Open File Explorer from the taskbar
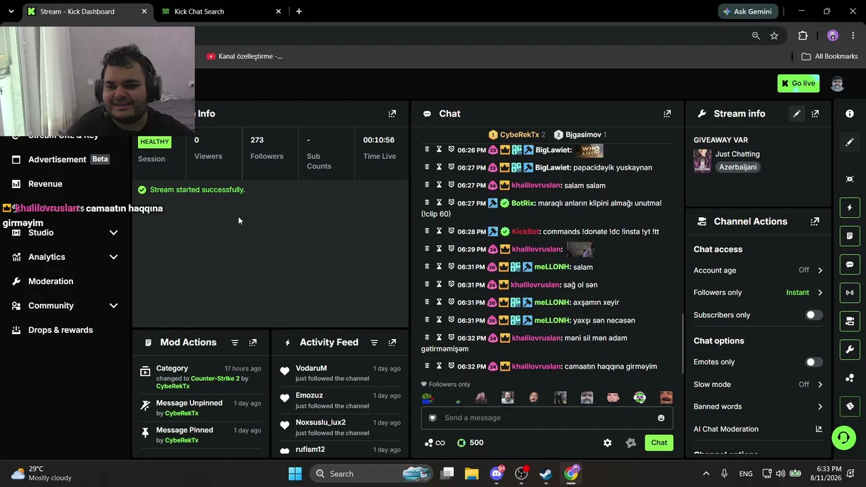 click(472, 473)
